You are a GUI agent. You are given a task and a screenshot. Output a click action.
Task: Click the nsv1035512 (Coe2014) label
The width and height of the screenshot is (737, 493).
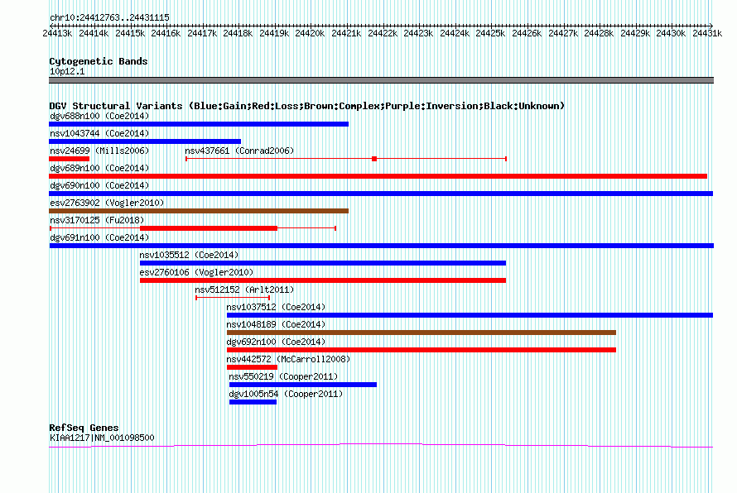click(189, 255)
